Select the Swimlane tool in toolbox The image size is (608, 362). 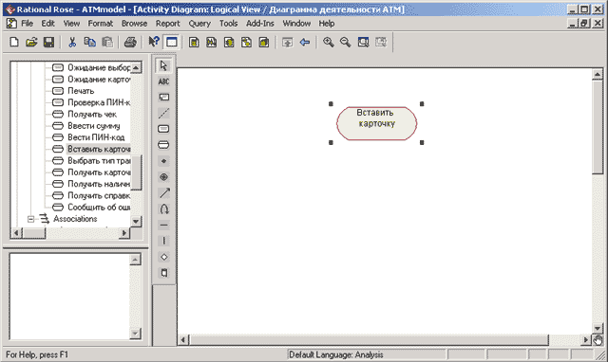[163, 273]
